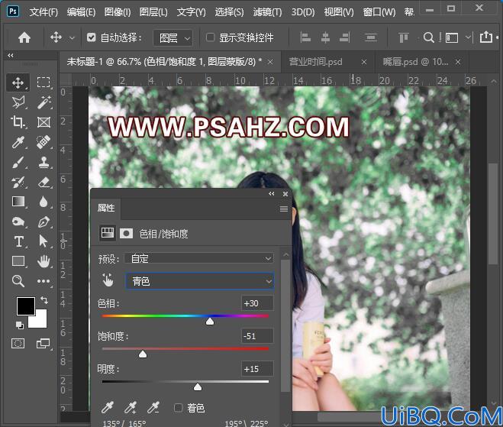Close the 未标题-1 document tab
This screenshot has height=427, width=503.
click(270, 62)
